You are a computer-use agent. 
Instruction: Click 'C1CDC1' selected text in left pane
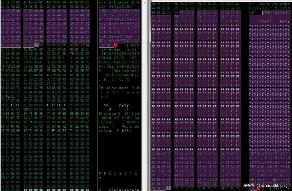[106, 45]
